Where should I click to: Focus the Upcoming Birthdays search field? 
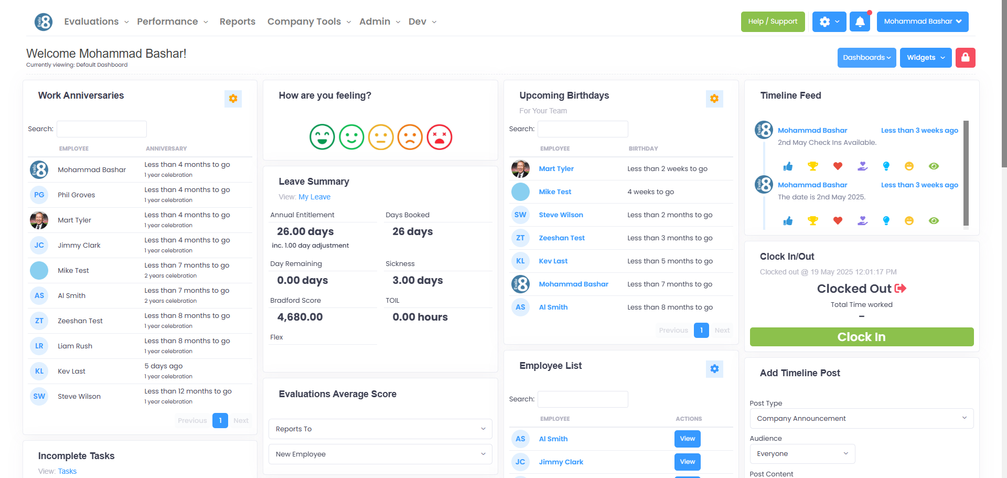click(x=583, y=129)
